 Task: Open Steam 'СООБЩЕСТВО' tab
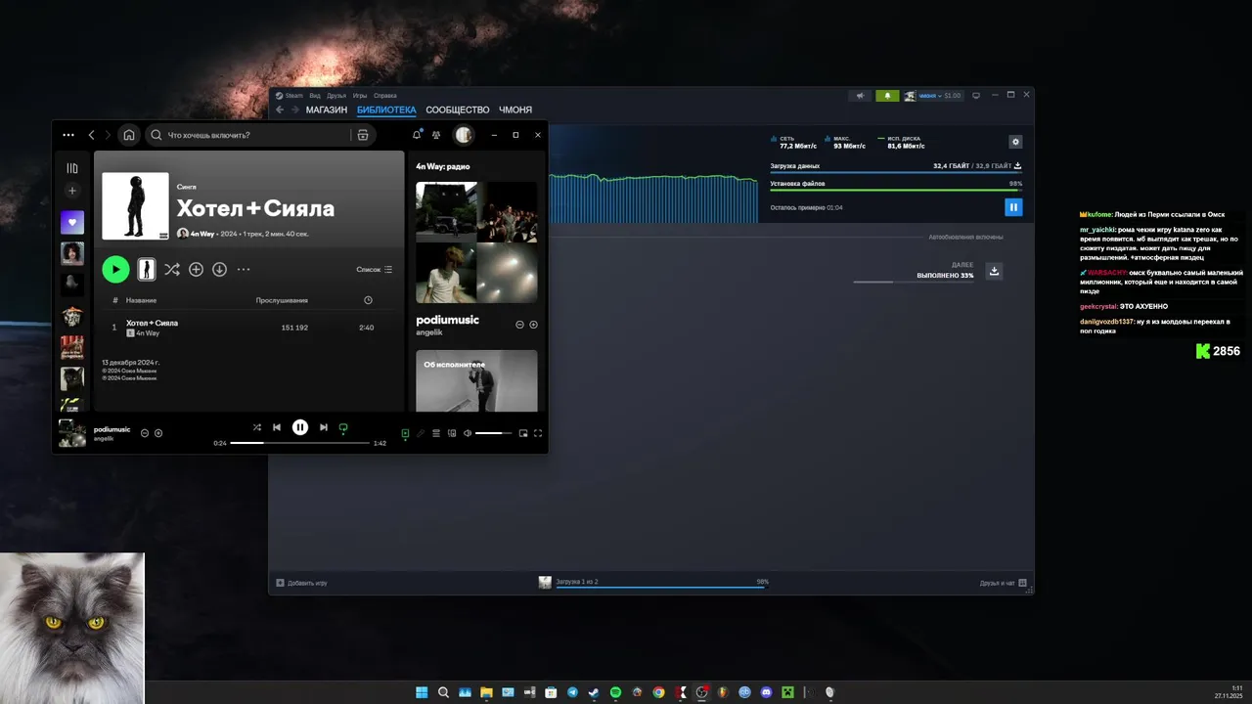[x=458, y=110]
